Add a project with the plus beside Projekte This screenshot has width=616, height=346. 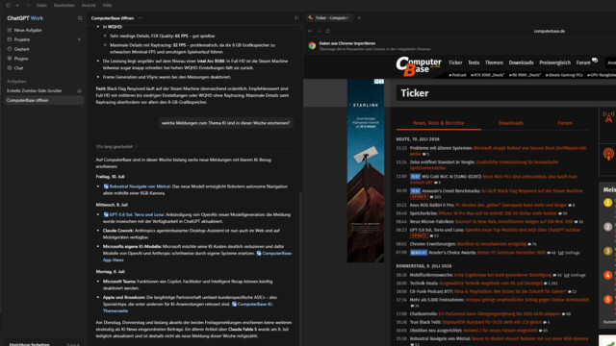point(79,39)
